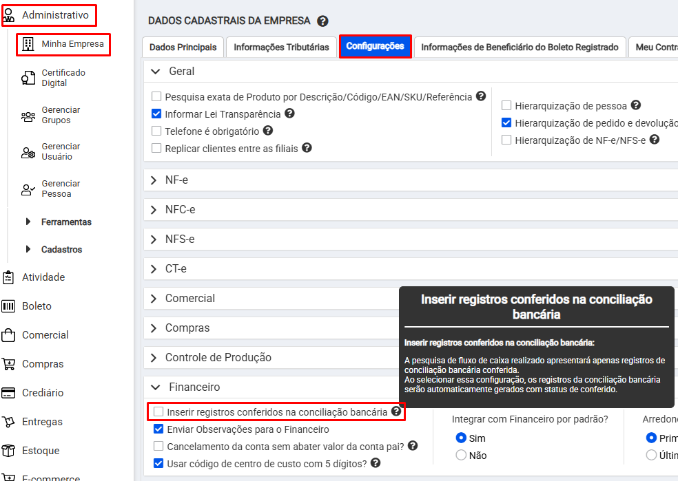The image size is (678, 481).
Task: Uncheck Enviar Observações para o Financeiro
Action: pos(158,429)
